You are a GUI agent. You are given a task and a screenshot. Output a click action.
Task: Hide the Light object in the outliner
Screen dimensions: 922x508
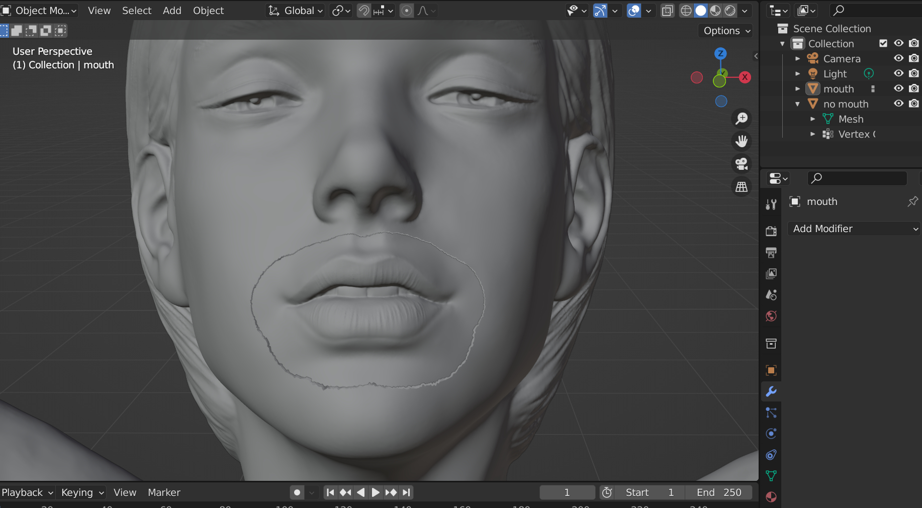click(899, 73)
